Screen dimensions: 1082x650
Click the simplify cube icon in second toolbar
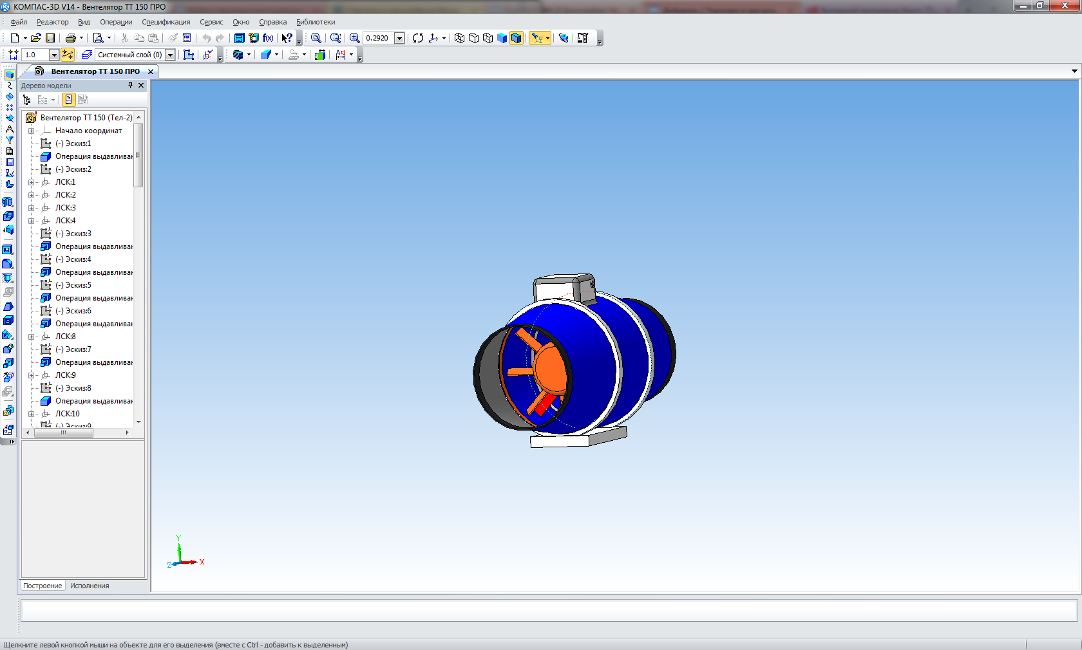(x=265, y=55)
